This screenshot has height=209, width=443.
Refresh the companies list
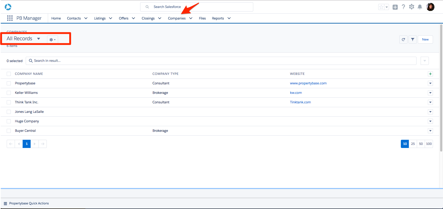[403, 39]
